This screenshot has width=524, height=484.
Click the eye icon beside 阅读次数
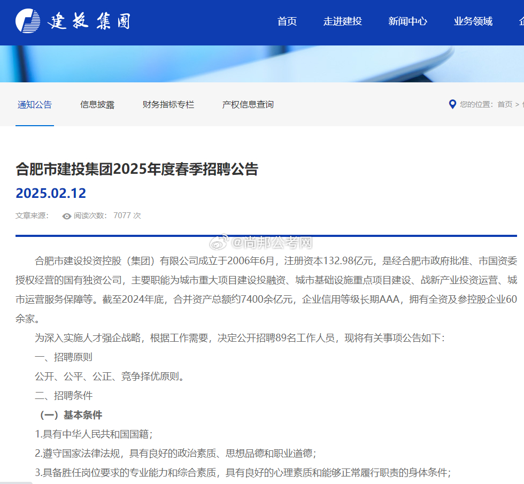pyautogui.click(x=66, y=216)
